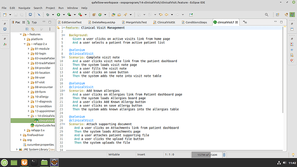Show the overflow editor tabs list
The image size is (297, 167).
245,22
